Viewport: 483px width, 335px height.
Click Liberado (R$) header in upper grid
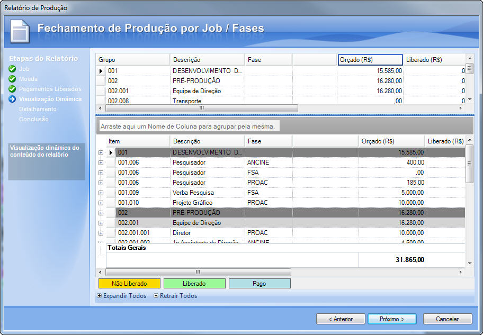pyautogui.click(x=434, y=60)
